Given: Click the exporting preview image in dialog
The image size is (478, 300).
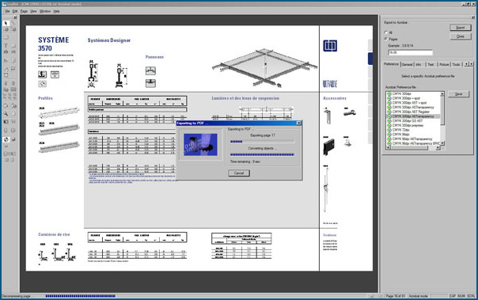Looking at the screenshot, I should point(200,145).
